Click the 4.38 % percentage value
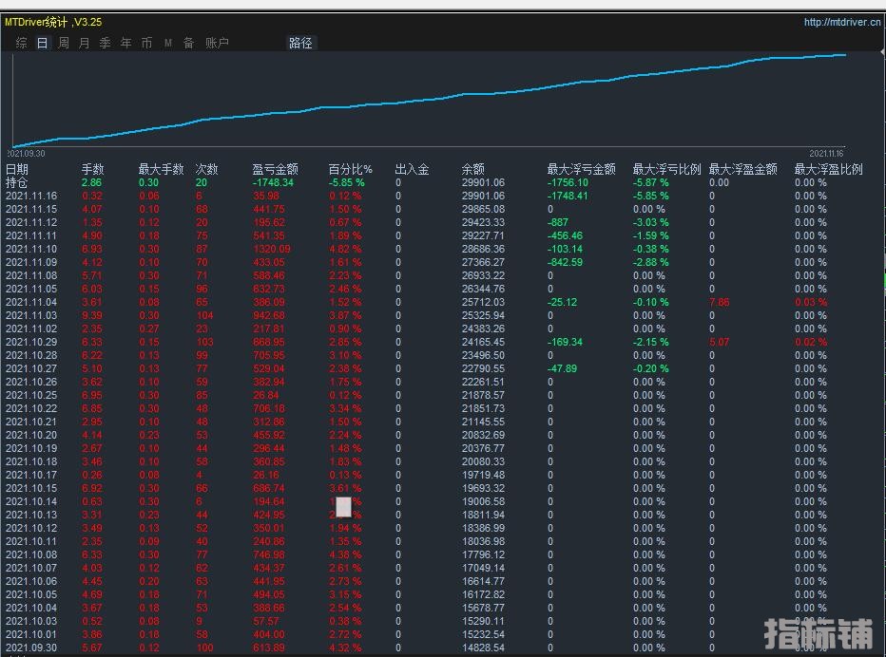Screen dimensions: 886x657 pos(345,554)
